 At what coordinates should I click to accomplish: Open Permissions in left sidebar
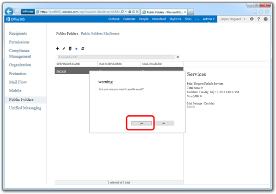19,42
